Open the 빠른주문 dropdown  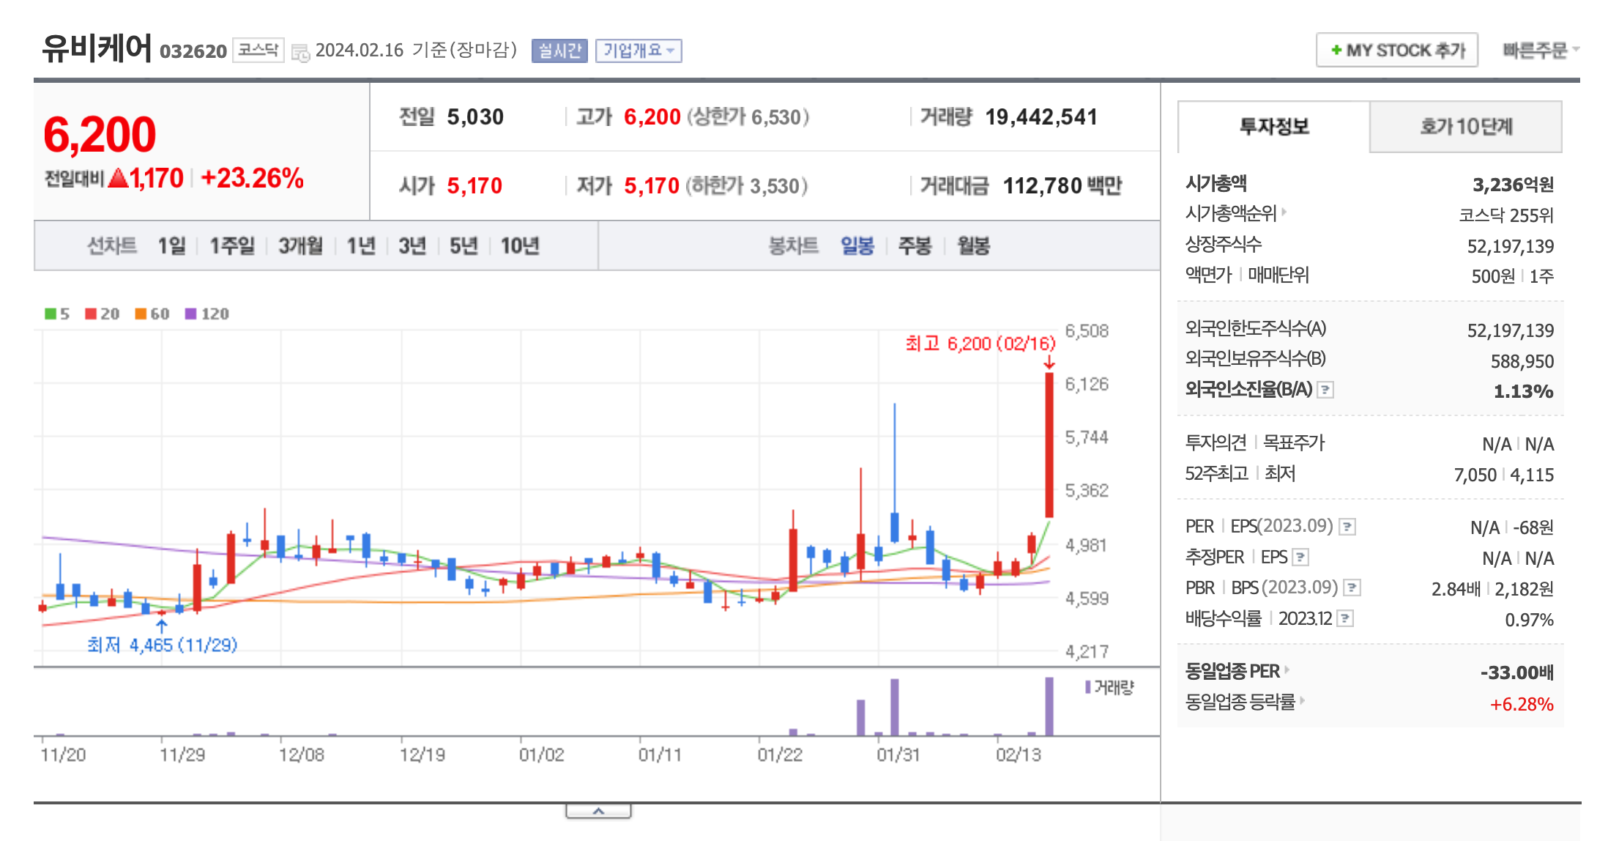coord(1535,50)
